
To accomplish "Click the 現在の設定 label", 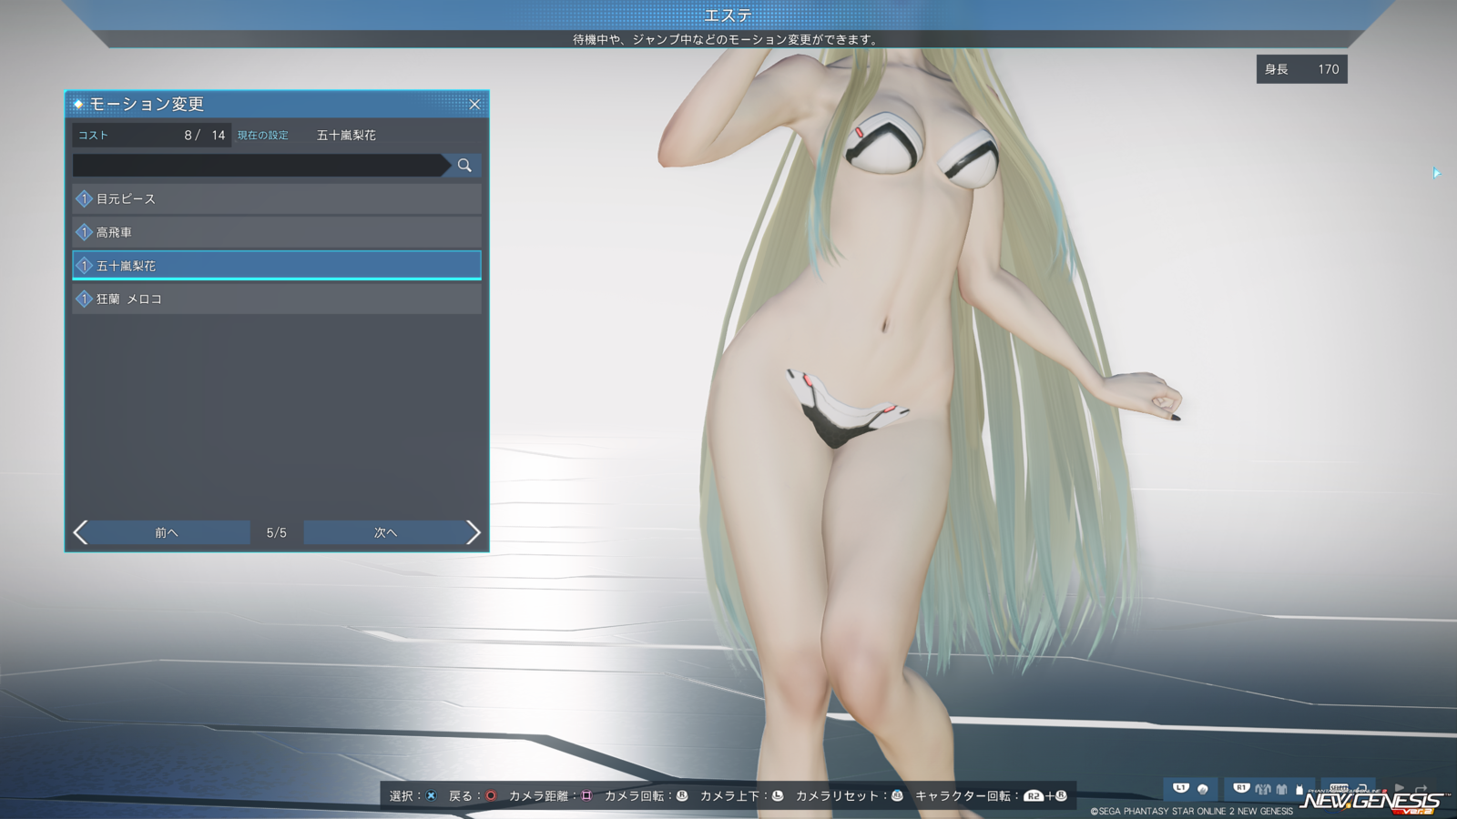I will [262, 135].
